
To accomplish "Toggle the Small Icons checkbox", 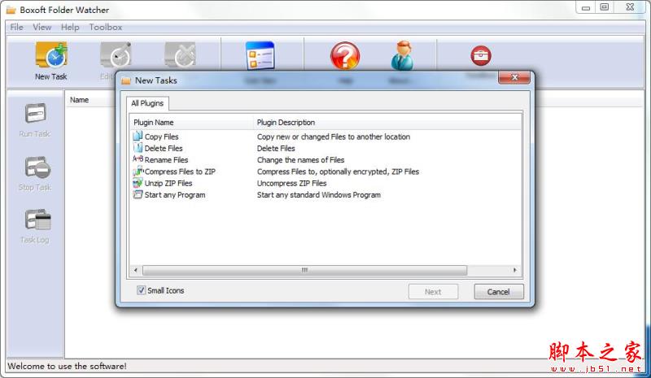I will tap(141, 290).
